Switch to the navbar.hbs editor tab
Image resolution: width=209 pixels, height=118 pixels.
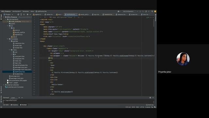coord(49,14)
